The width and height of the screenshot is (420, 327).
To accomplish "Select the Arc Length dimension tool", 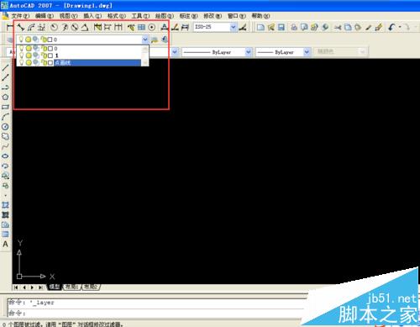I will (x=31, y=27).
